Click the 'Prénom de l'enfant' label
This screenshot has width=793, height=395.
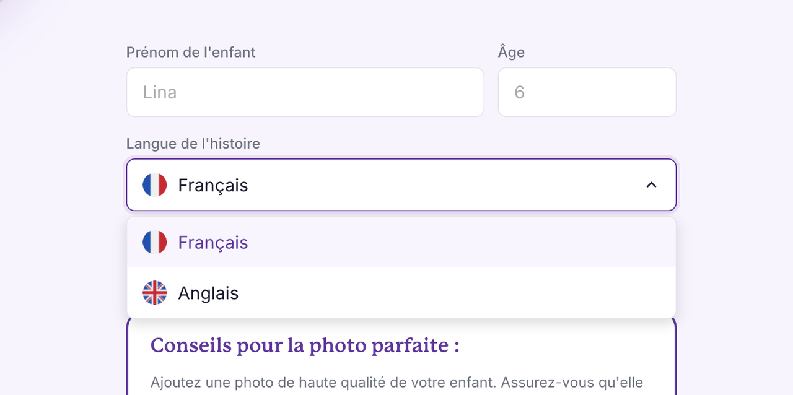pos(191,53)
